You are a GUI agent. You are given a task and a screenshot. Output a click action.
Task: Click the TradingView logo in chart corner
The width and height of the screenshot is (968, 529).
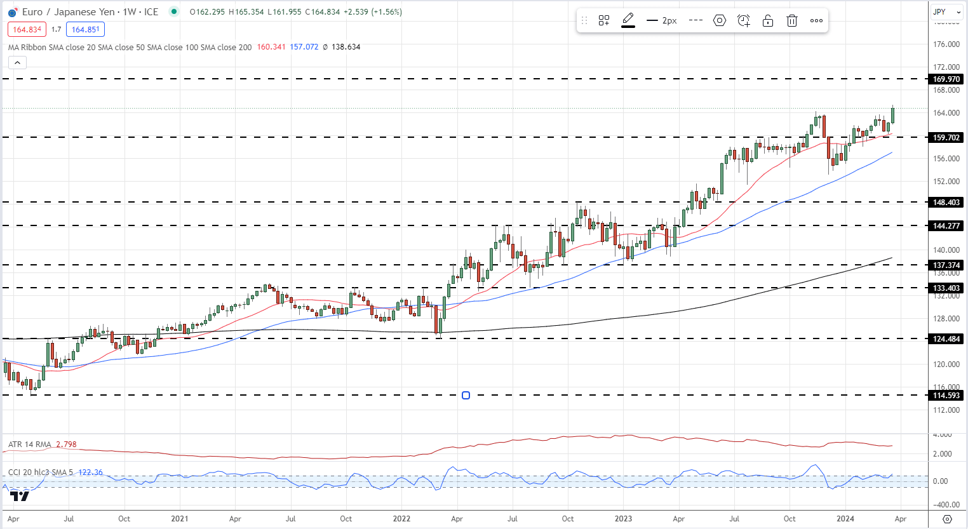point(20,496)
